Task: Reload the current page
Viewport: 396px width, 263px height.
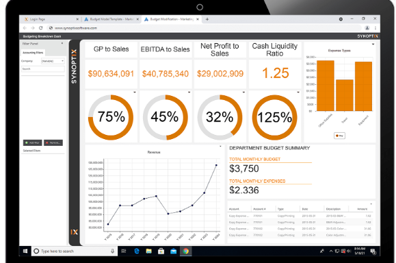Action: (x=40, y=28)
